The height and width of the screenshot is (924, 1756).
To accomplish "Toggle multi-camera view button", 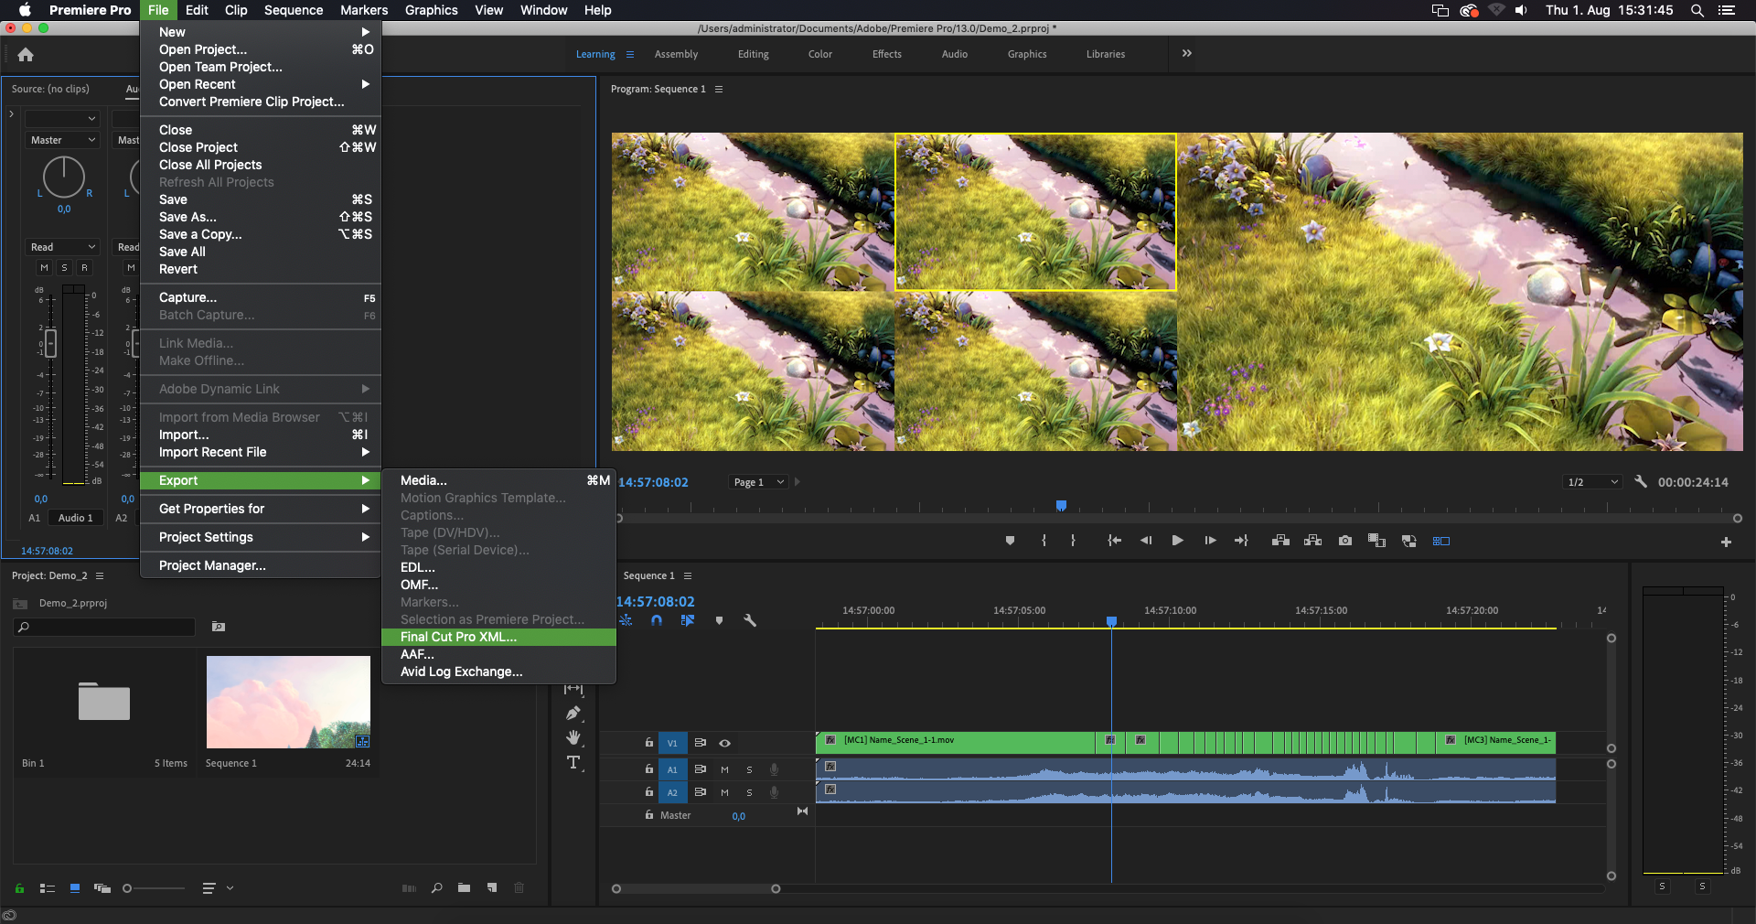I will (1441, 541).
